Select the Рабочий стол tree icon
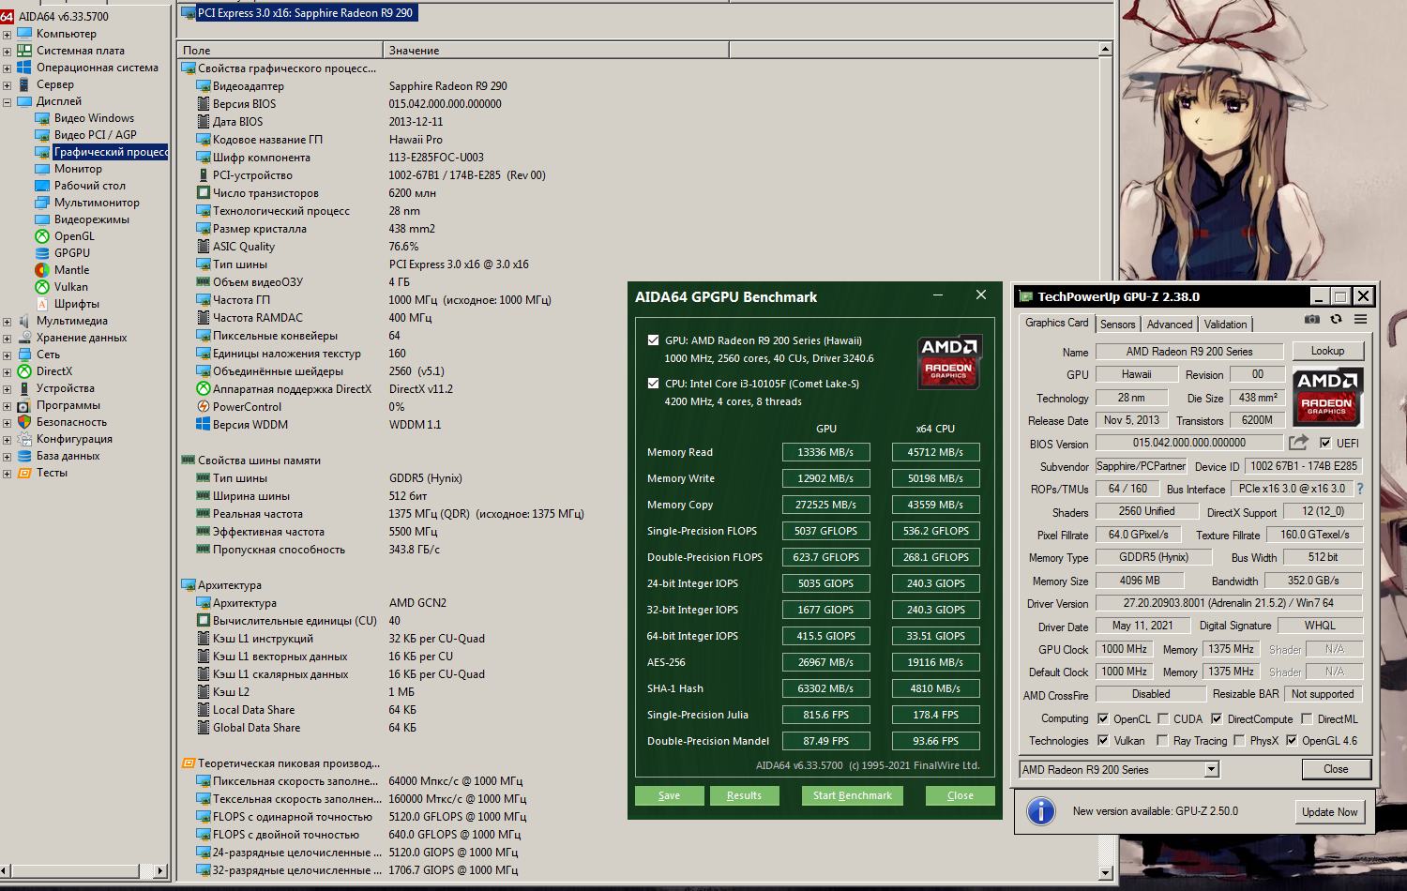The width and height of the screenshot is (1407, 891). coord(42,186)
